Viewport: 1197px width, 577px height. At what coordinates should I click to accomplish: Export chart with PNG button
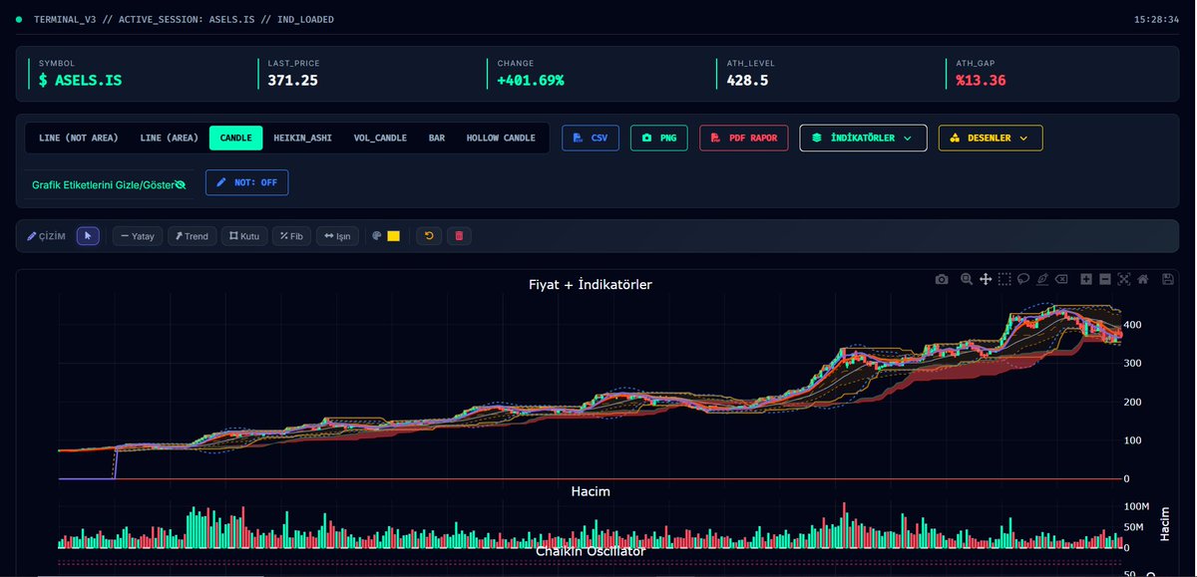[x=659, y=138]
